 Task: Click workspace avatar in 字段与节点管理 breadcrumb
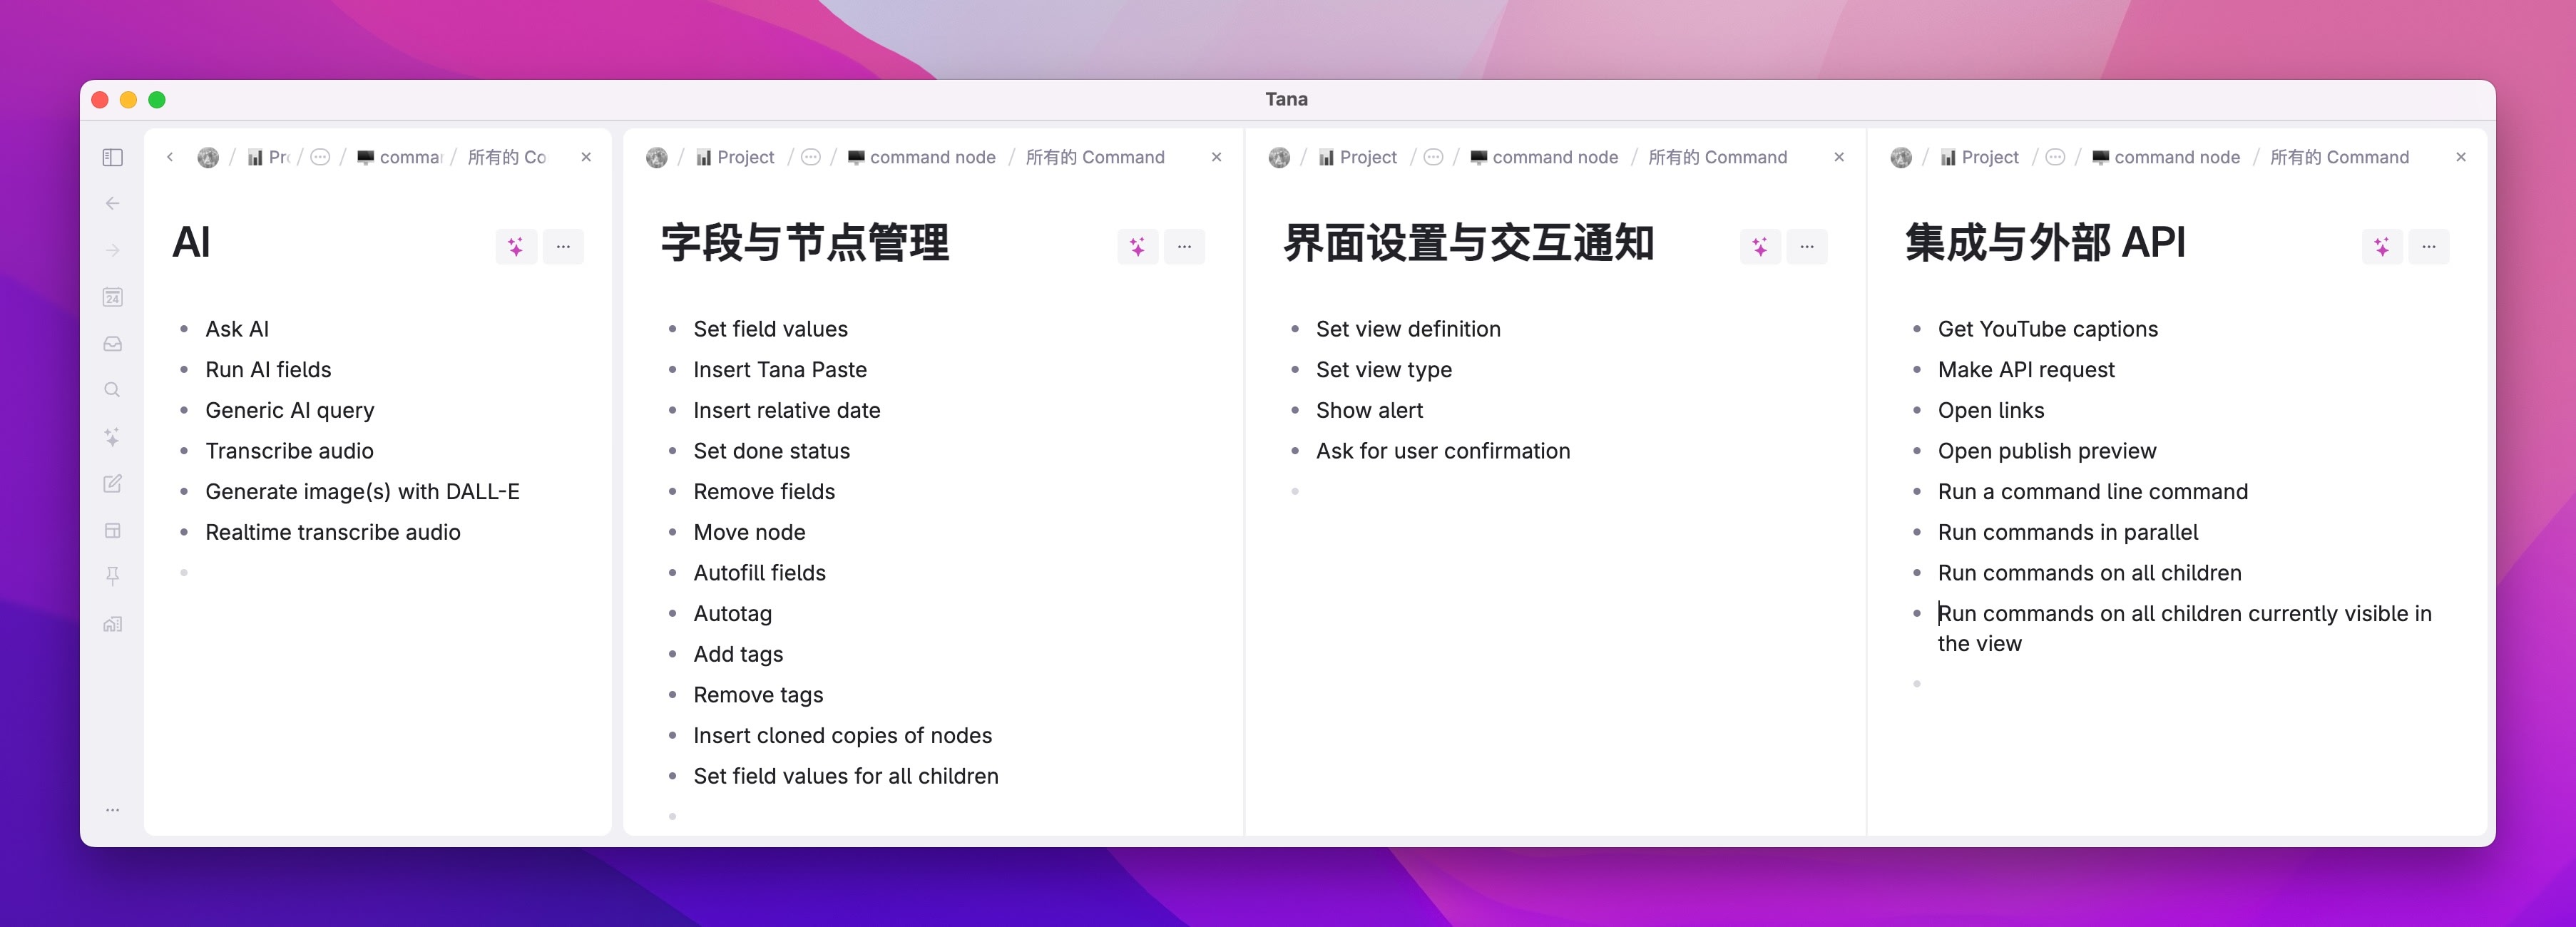[x=657, y=157]
